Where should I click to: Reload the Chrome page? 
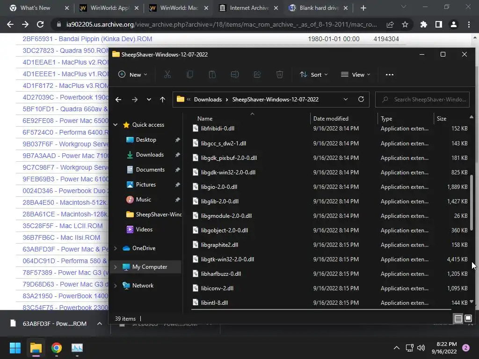tap(40, 24)
